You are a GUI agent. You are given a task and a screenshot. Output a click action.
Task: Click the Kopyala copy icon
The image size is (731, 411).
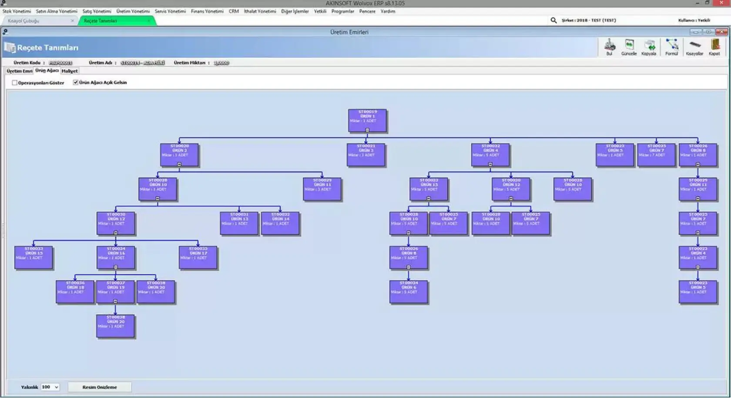point(649,47)
